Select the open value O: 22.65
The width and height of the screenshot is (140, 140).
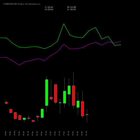point(49,10)
